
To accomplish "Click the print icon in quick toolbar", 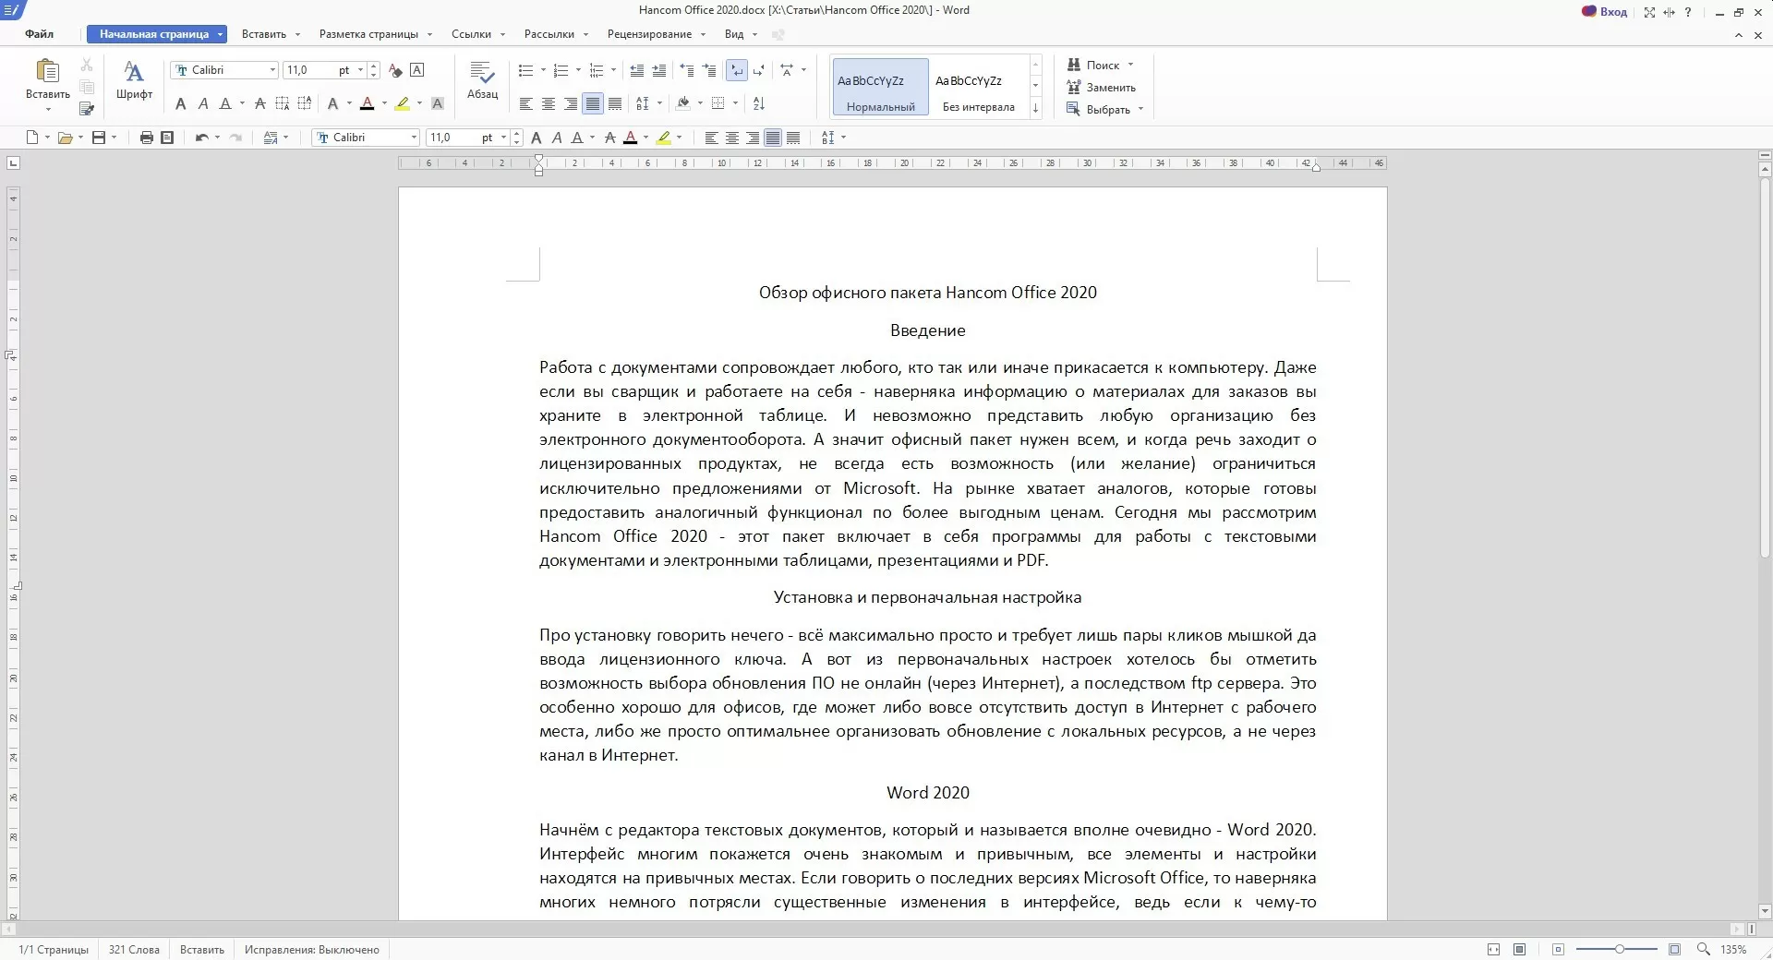I will (x=146, y=138).
